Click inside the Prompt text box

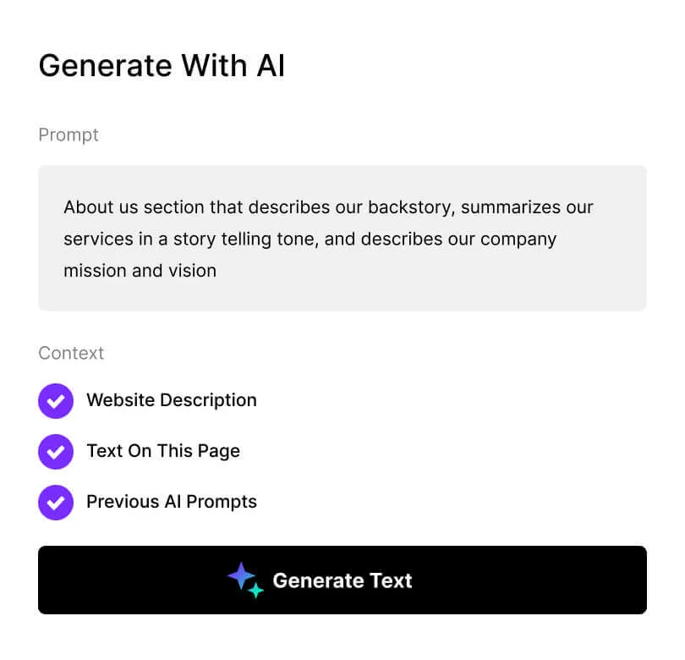coord(342,238)
